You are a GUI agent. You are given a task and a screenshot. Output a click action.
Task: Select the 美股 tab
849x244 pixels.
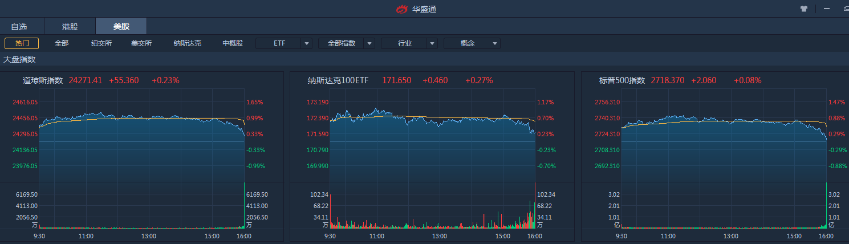121,26
